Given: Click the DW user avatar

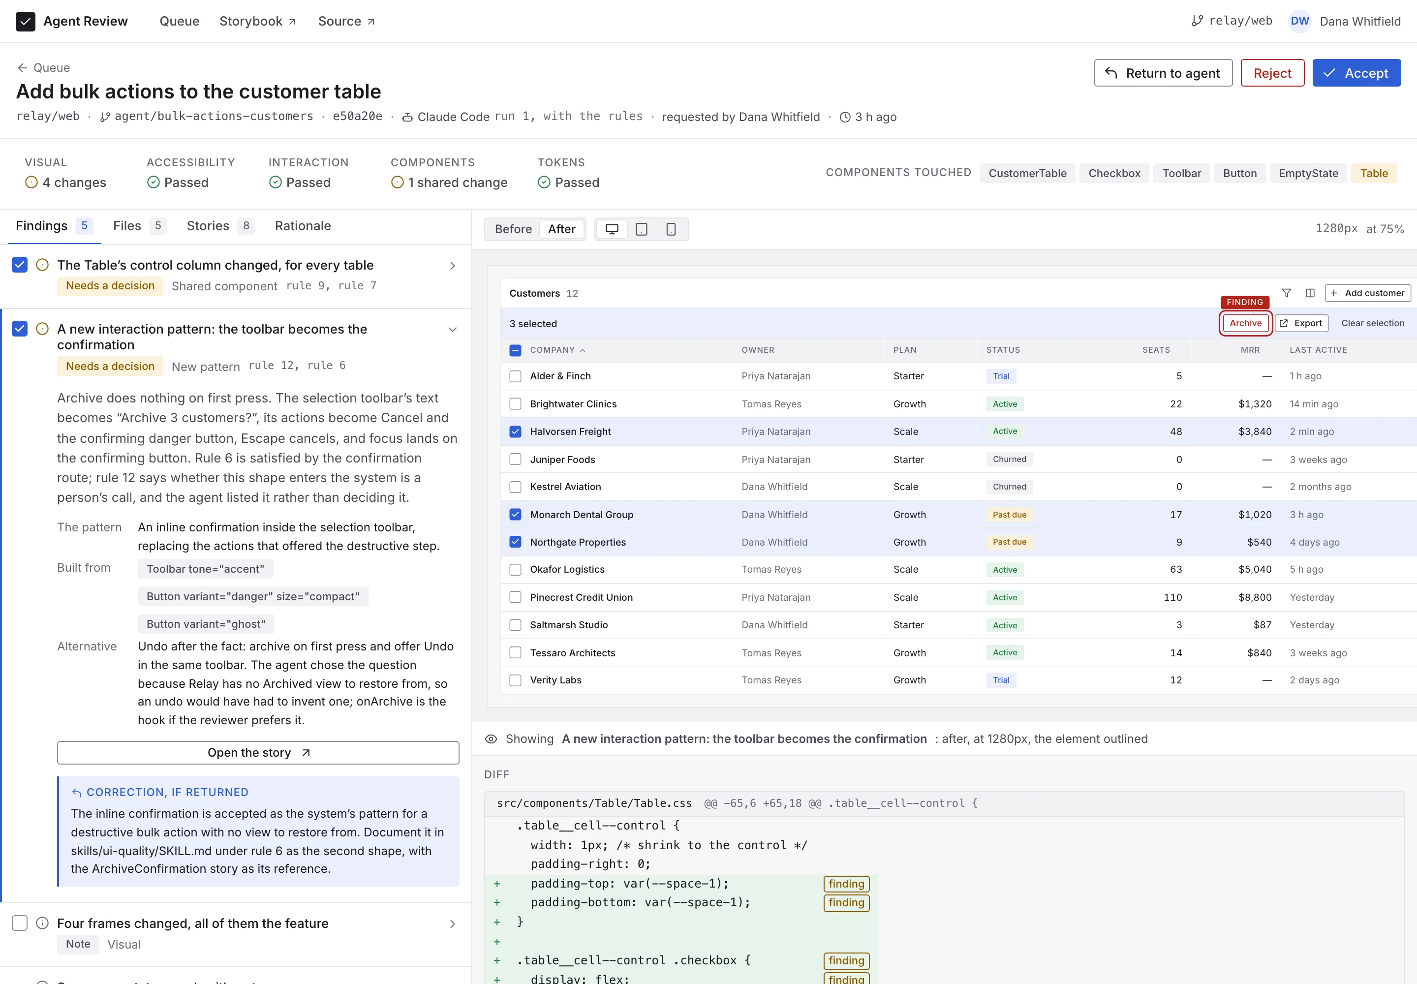Looking at the screenshot, I should tap(1299, 21).
